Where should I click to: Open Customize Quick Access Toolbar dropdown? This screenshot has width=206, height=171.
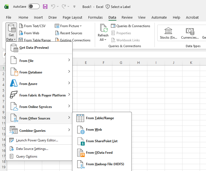pos(74,7)
